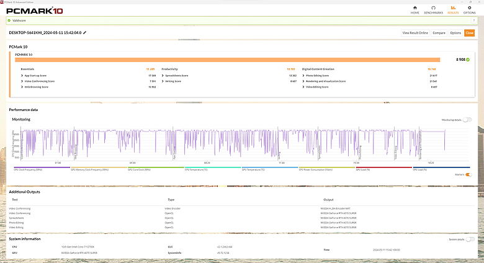
Task: Click the green validation check beside 8 908
Action: (468, 60)
